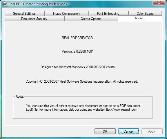Select the Version: 2.0.2600.1001 text
The width and height of the screenshot is (167, 139).
[77, 51]
